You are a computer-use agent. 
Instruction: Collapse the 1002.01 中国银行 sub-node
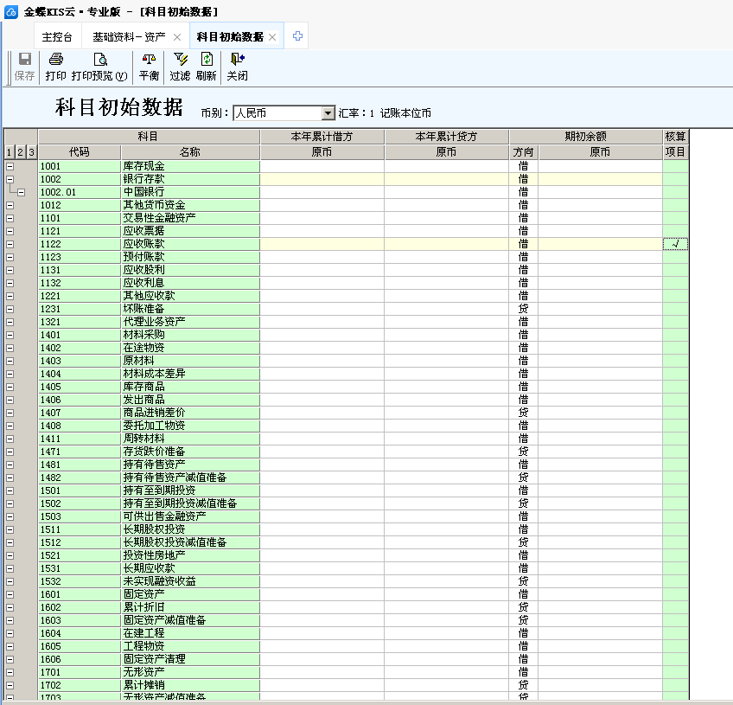(22, 192)
